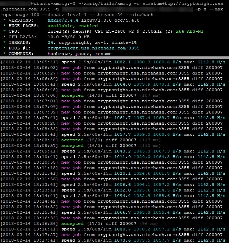
Task: Click timestamp 2018-02-14 13:07:01
Action: pyautogui.click(x=29, y=101)
